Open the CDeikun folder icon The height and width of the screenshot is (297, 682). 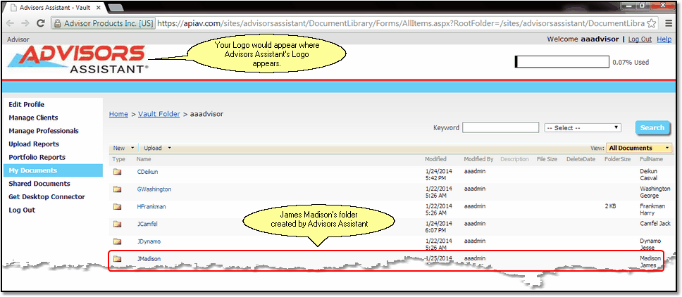(x=117, y=172)
